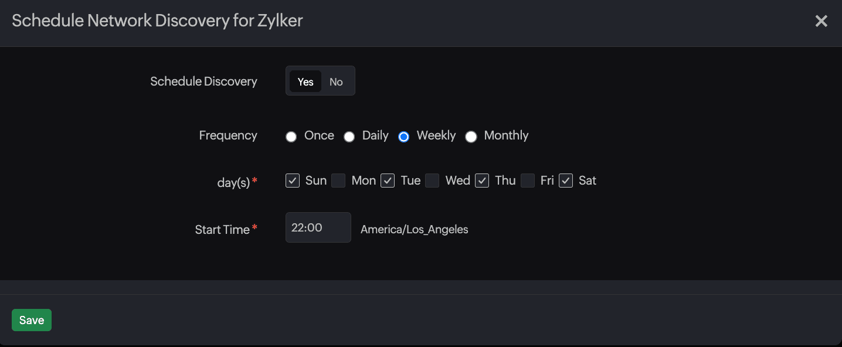842x347 pixels.
Task: Choose the Weekly frequency radio button
Action: (404, 137)
